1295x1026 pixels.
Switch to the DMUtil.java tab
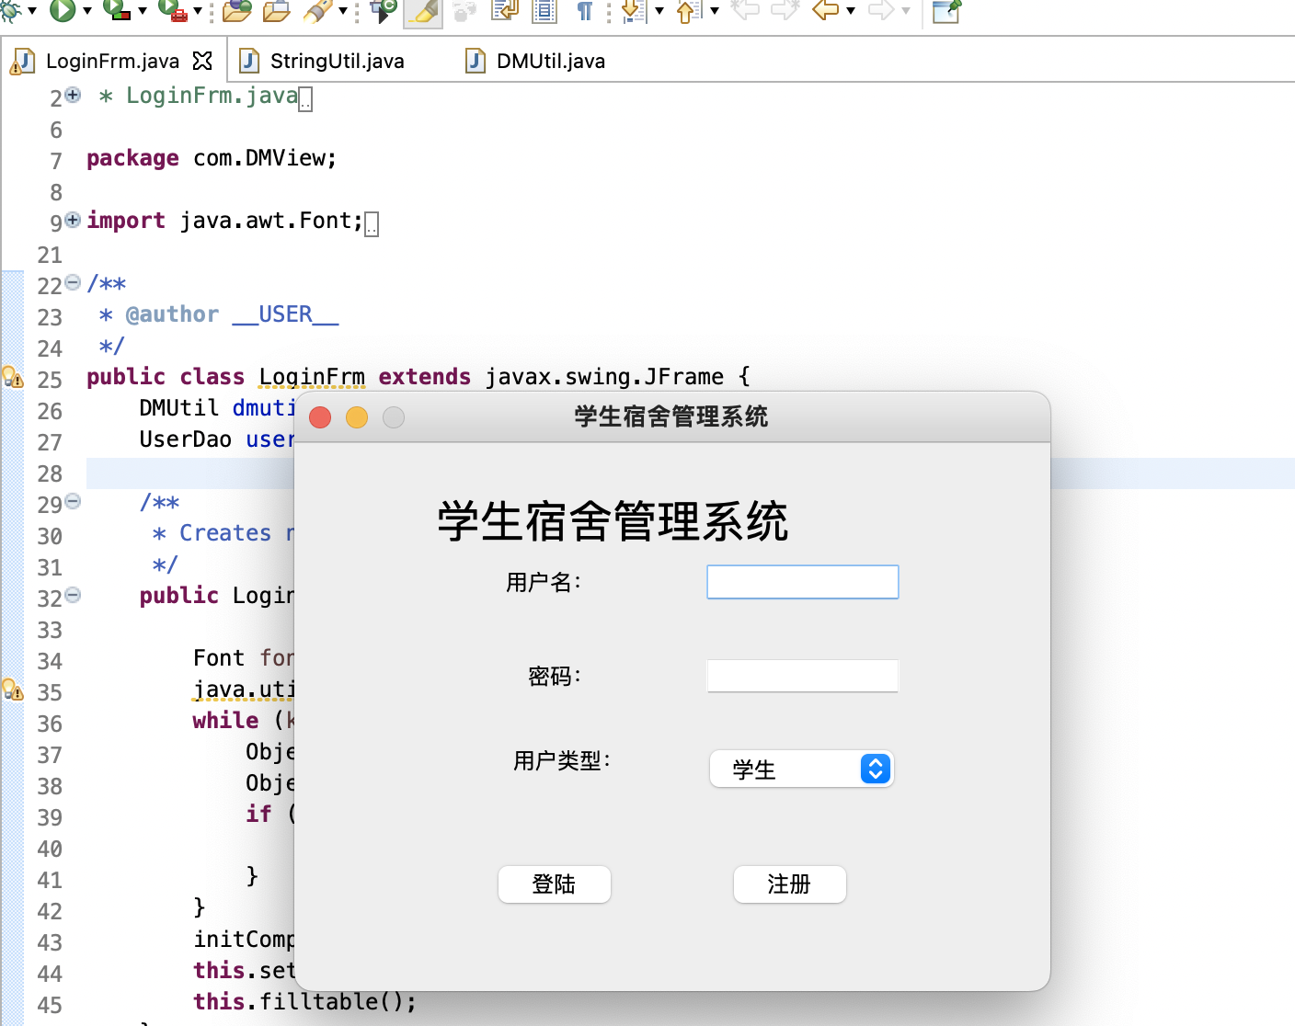tap(550, 61)
